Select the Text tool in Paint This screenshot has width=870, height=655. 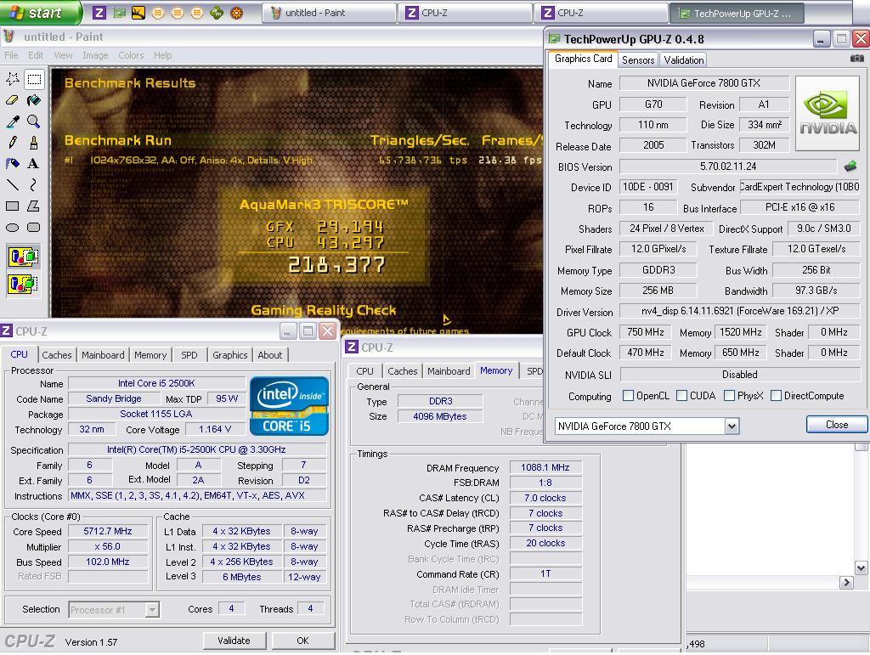pyautogui.click(x=34, y=163)
